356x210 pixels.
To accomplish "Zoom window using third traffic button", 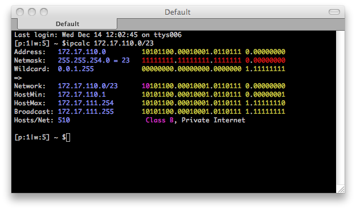I will pos(44,12).
